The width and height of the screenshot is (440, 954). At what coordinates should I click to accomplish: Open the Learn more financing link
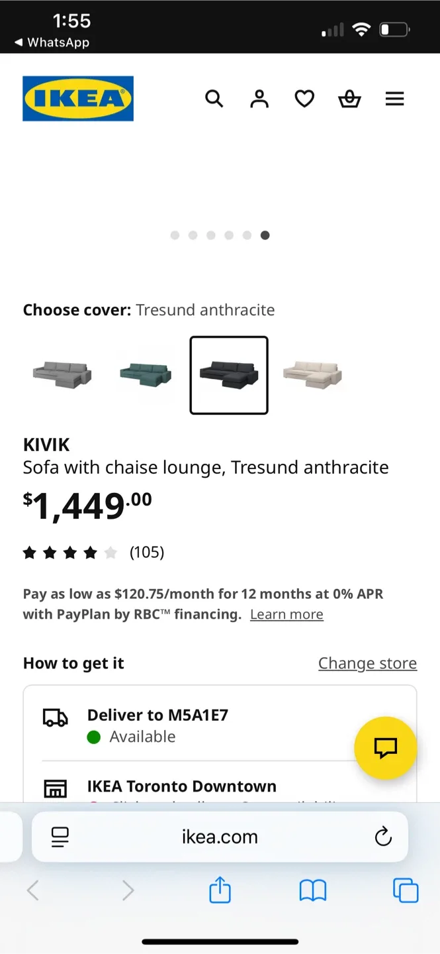[286, 614]
